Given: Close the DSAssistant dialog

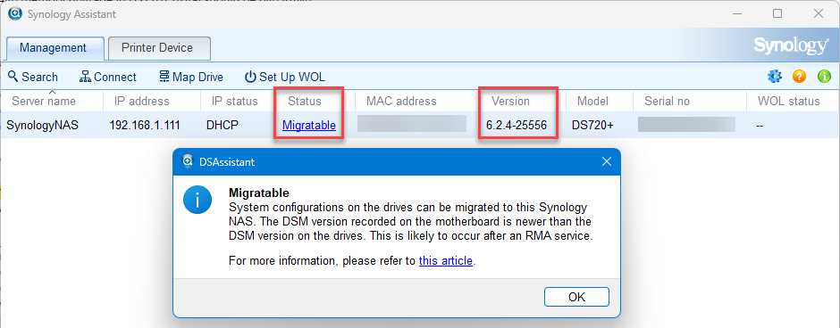Looking at the screenshot, I should click(x=607, y=162).
